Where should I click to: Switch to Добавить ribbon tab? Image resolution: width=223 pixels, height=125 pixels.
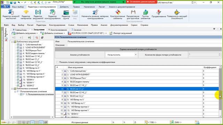64,7
